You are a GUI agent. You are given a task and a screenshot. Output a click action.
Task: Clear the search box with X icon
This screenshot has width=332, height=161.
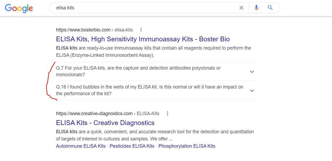coord(241,8)
